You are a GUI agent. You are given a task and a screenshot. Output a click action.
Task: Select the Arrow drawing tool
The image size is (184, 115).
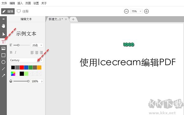[3, 76]
